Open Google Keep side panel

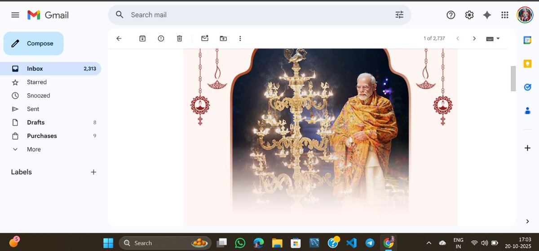pos(528,64)
